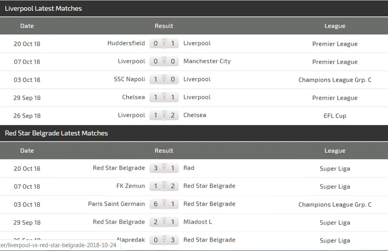Click the EFL Cup league link

[335, 116]
